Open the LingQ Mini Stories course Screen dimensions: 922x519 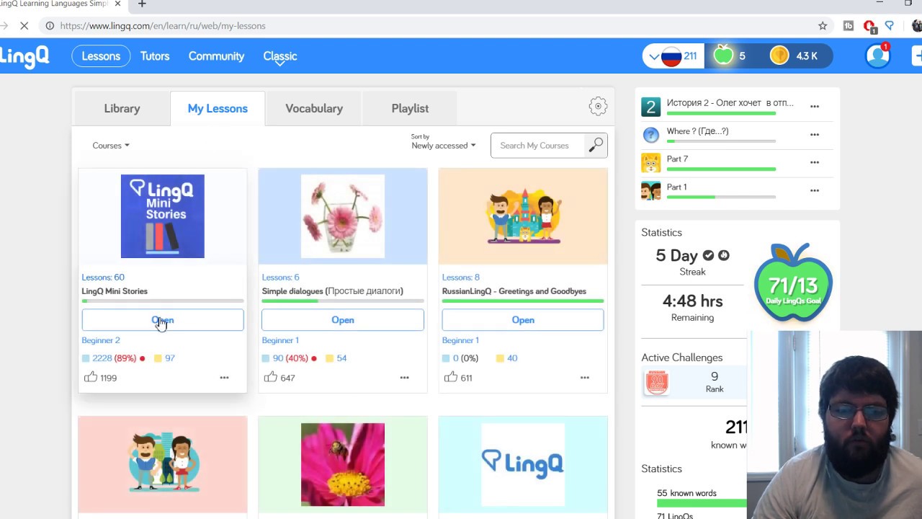163,320
